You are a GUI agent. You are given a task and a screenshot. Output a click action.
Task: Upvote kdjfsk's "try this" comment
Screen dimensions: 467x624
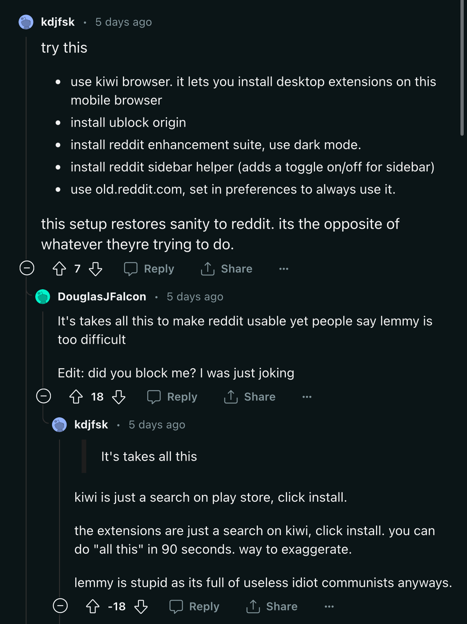click(59, 269)
